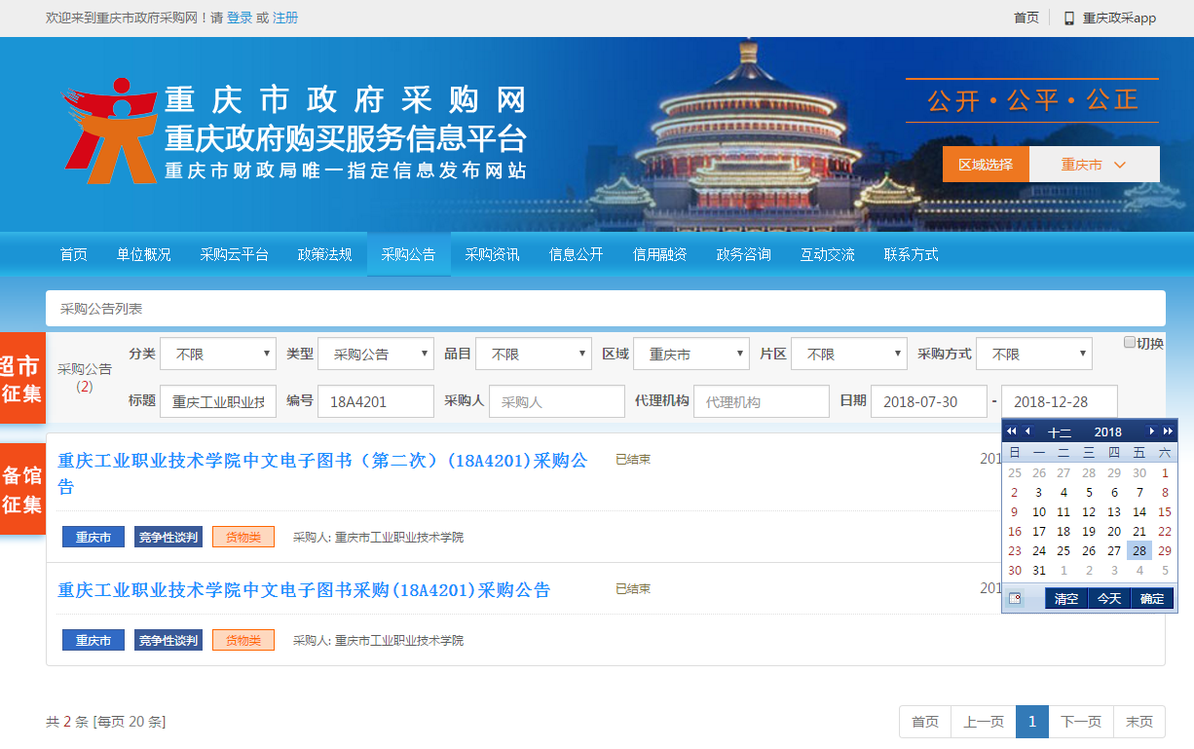The image size is (1194, 749).
Task: Click the 代理机构 input field
Action: coord(761,401)
